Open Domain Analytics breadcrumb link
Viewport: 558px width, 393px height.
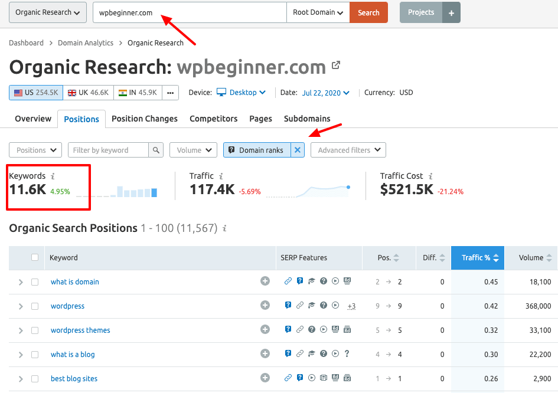pyautogui.click(x=86, y=43)
